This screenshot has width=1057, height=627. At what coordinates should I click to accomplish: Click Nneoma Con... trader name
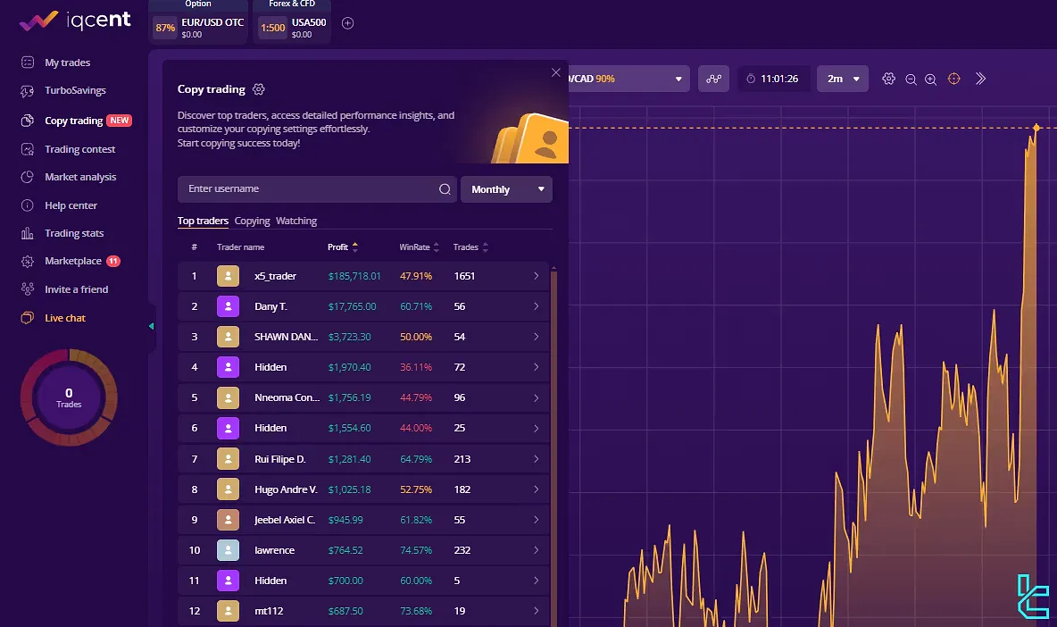[287, 397]
